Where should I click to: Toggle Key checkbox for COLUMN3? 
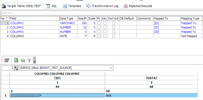pos(105,32)
